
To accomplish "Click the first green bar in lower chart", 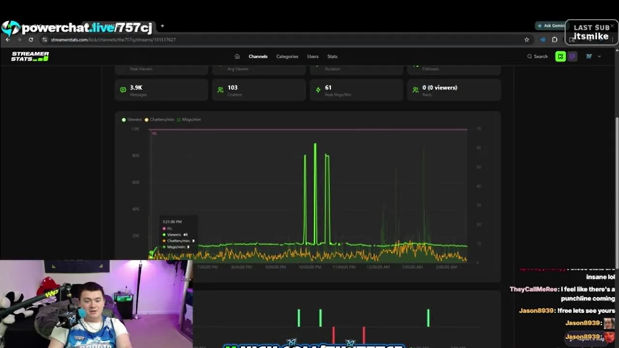I will [x=299, y=318].
